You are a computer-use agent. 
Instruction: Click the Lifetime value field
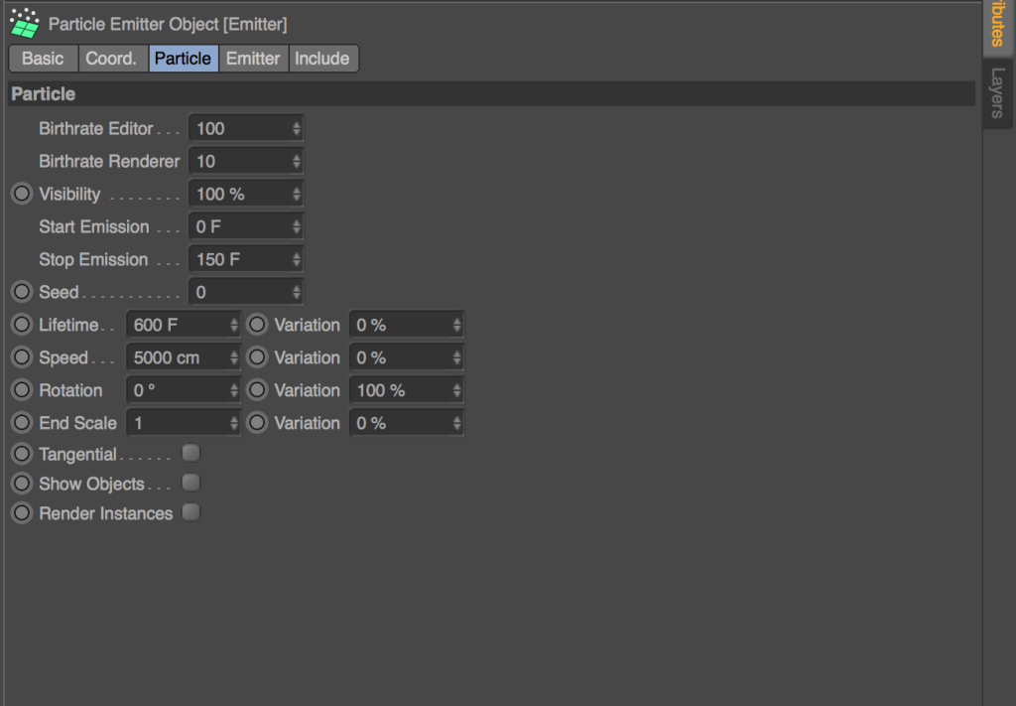184,325
